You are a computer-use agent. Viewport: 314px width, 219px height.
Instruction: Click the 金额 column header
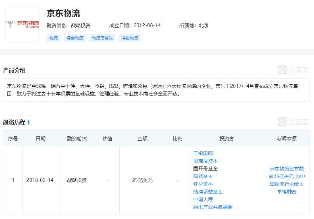pos(142,139)
